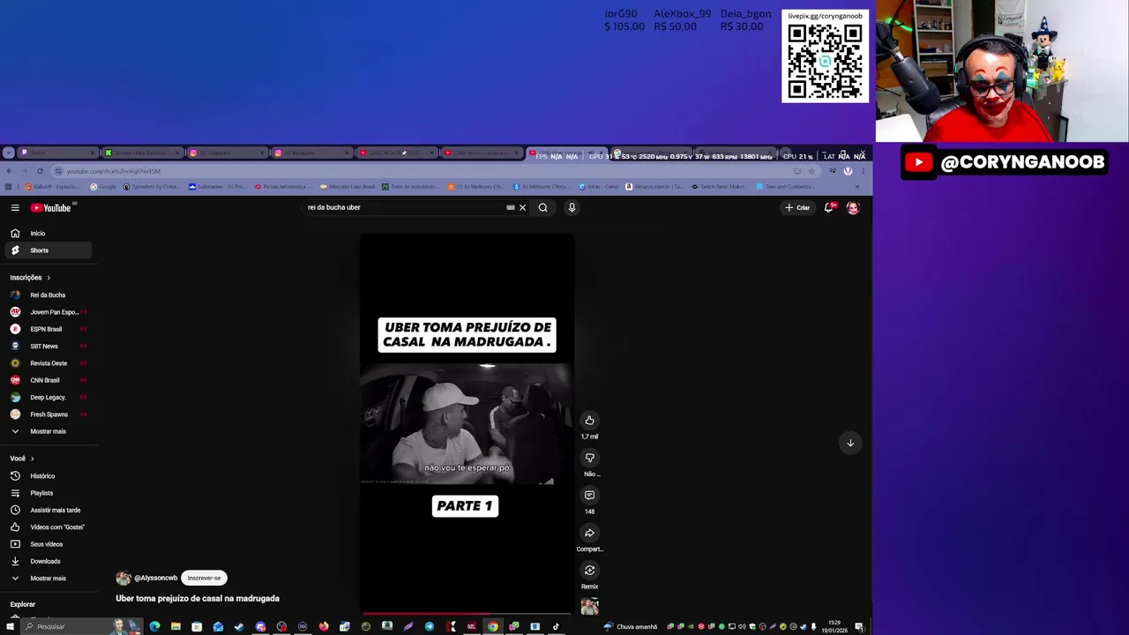
Task: Clear the search text with X
Action: (x=522, y=207)
